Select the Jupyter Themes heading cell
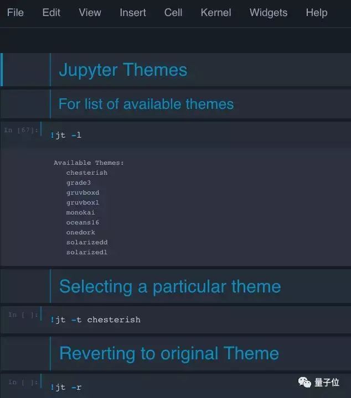 pyautogui.click(x=175, y=70)
